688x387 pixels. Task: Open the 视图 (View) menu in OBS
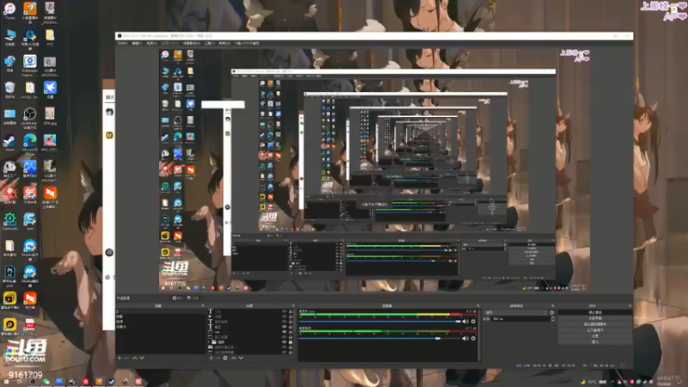coord(152,44)
